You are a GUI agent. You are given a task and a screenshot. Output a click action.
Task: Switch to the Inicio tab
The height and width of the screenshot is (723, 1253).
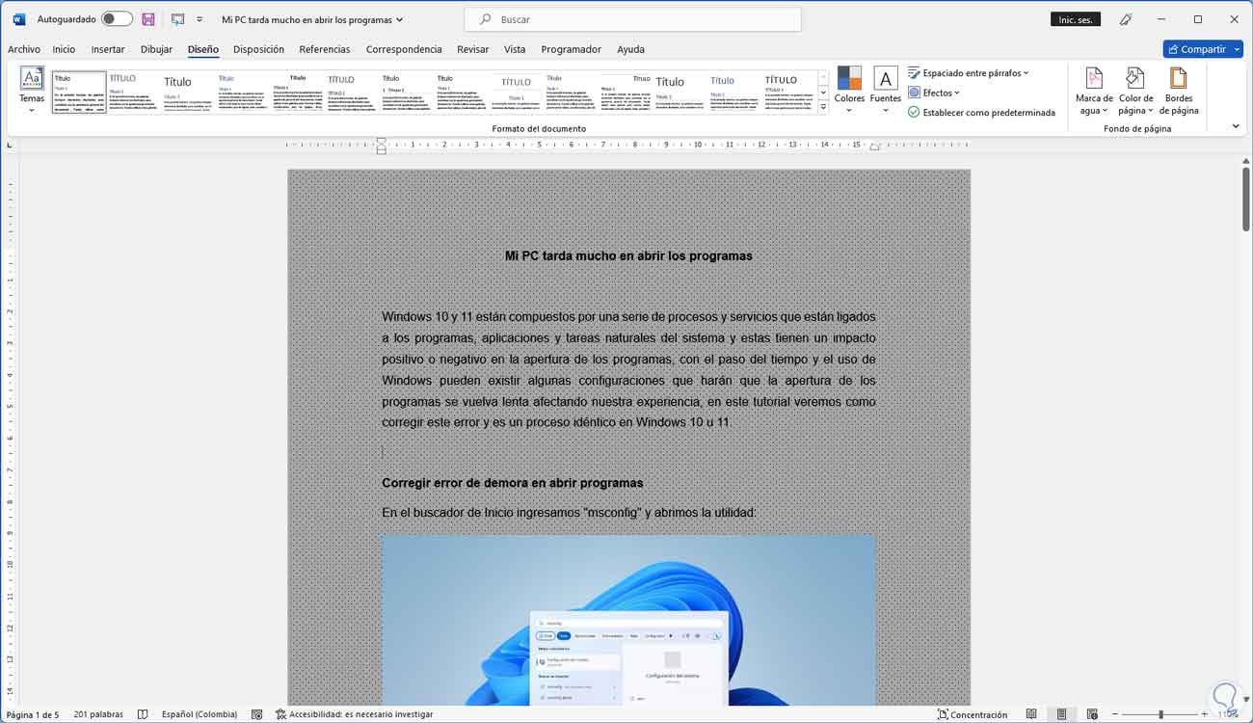64,49
